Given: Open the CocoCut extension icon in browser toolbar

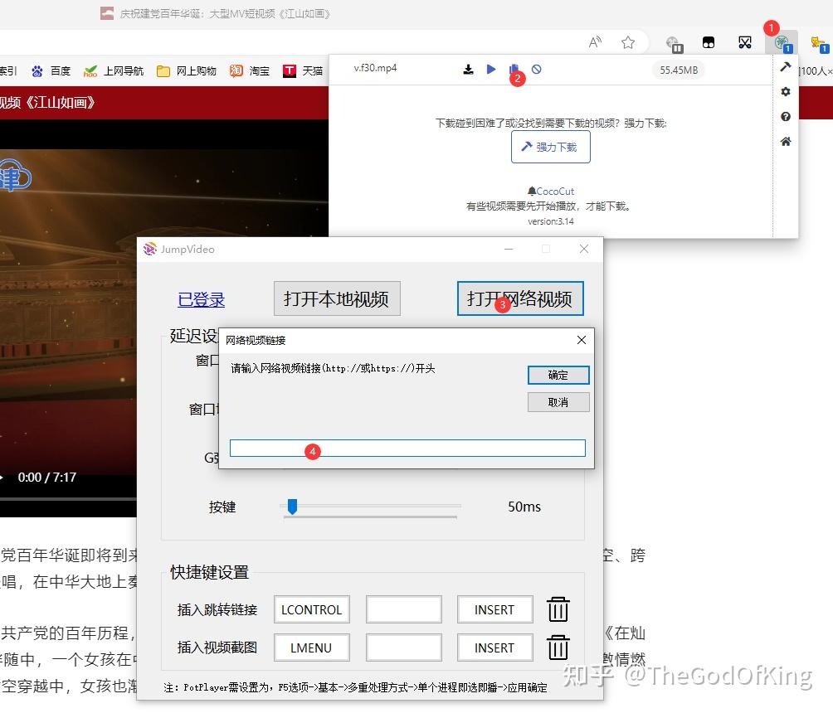Looking at the screenshot, I should tap(781, 41).
